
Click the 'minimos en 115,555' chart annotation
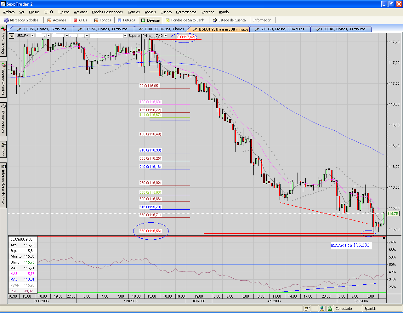[350, 245]
